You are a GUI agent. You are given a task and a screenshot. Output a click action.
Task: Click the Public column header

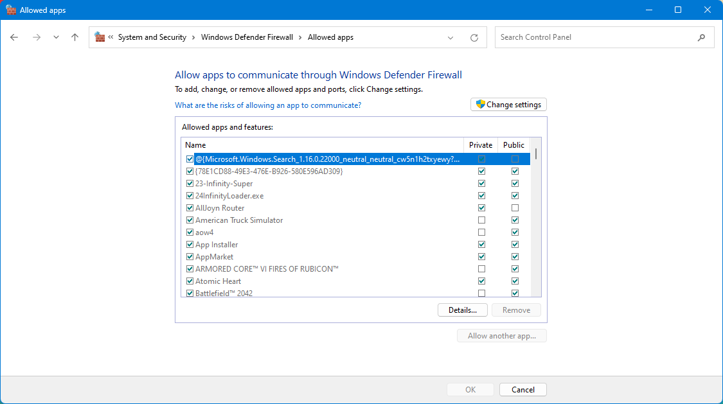513,145
